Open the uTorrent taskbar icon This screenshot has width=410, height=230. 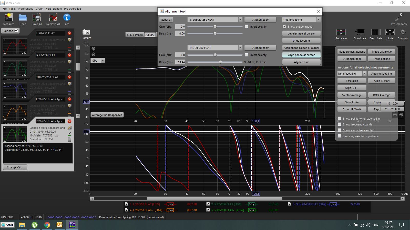[35, 225]
